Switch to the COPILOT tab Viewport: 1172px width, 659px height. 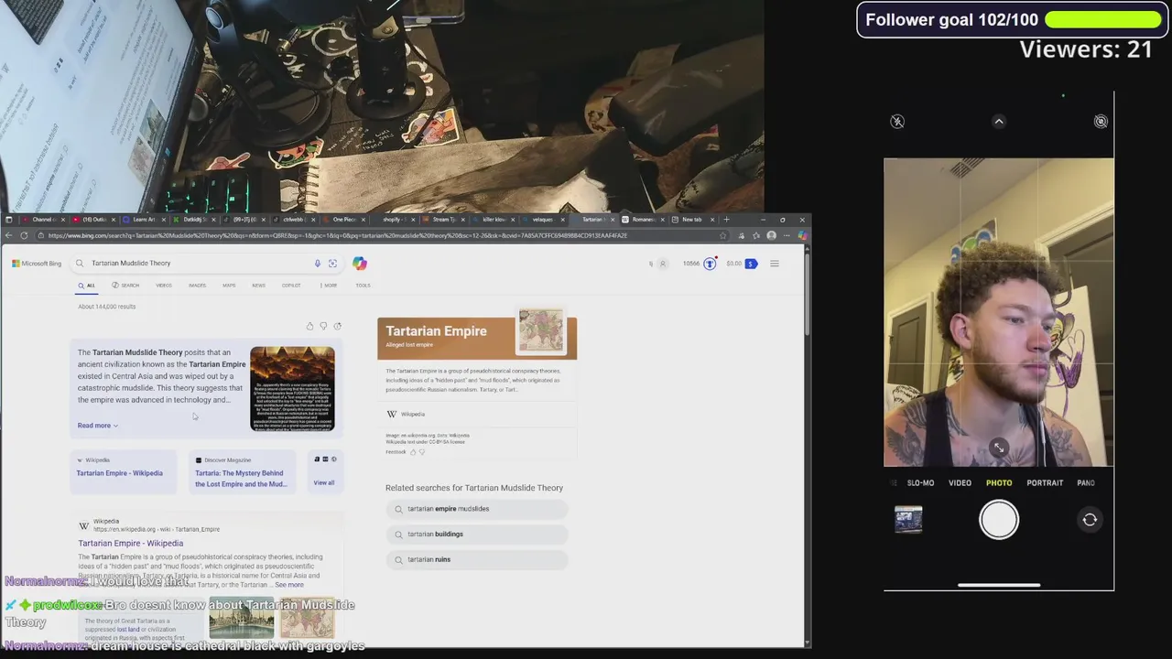[291, 286]
